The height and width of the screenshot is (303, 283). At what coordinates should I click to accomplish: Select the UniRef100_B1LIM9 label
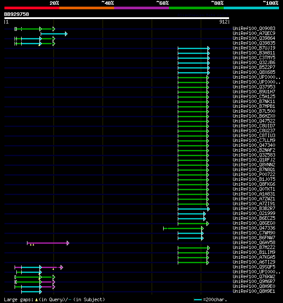coord(254,252)
